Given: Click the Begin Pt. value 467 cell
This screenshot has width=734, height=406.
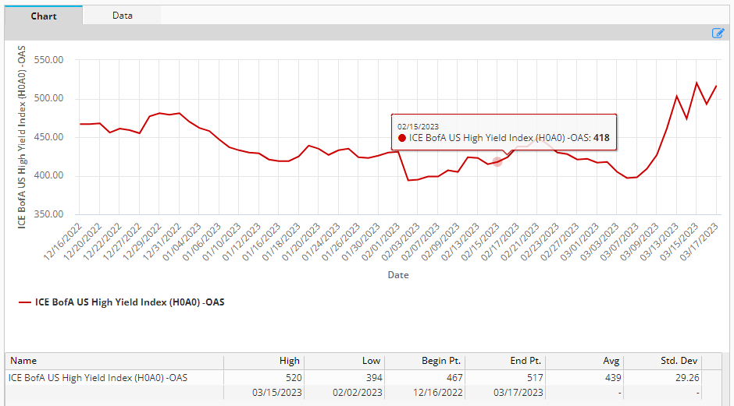Looking at the screenshot, I should [425, 377].
